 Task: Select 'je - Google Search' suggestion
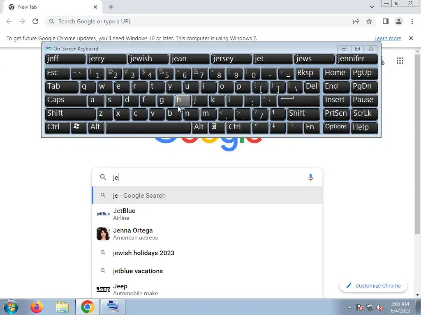207,196
